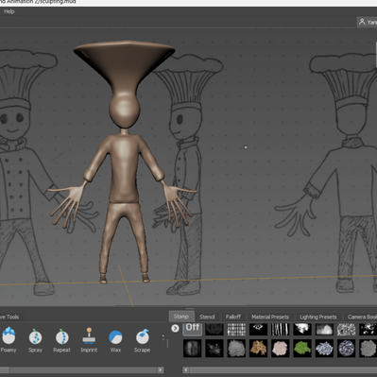Screen dimensions: 377x377
Task: Switch to the Falloff tab
Action: pos(233,317)
